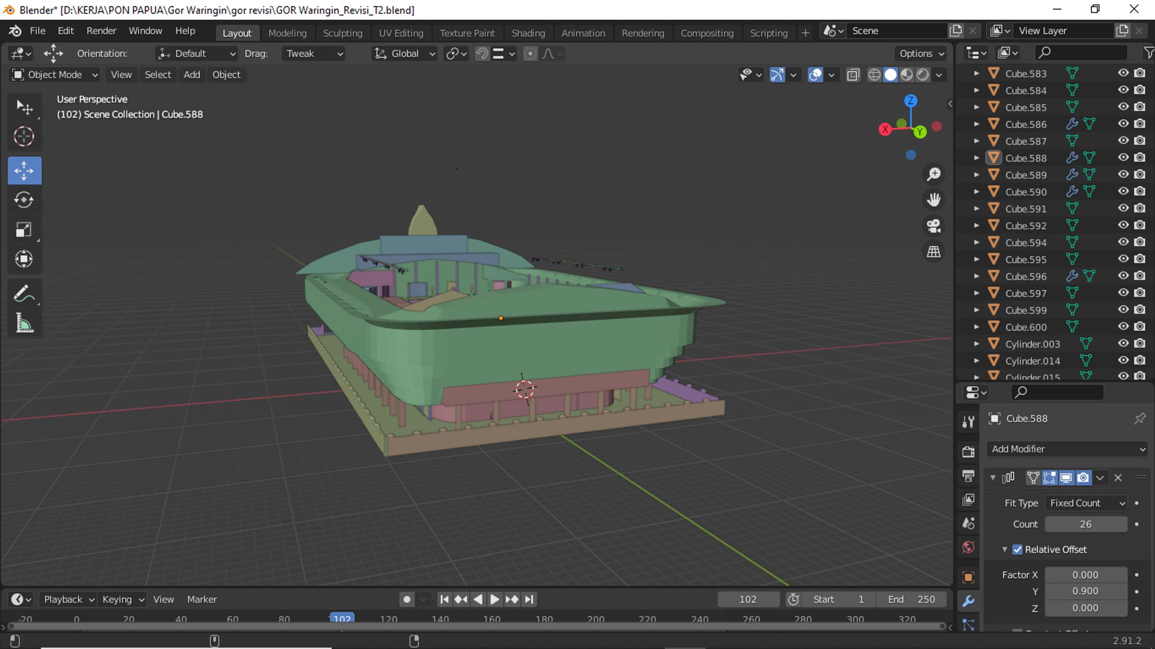Click play animation button
Image resolution: width=1155 pixels, height=649 pixels.
pos(494,599)
